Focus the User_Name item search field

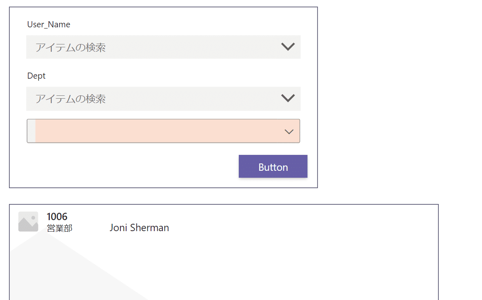[163, 47]
